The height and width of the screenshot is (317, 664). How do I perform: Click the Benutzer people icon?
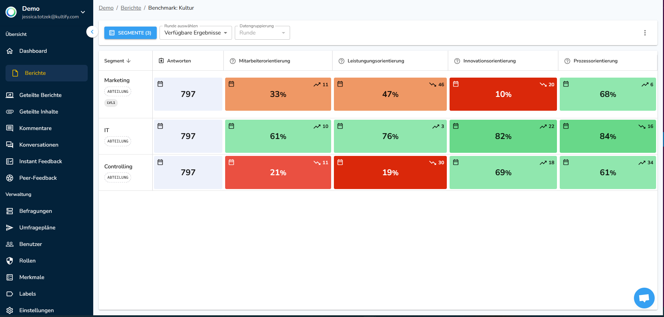point(10,244)
